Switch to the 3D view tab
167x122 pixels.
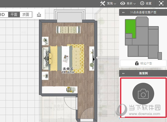tap(3, 14)
